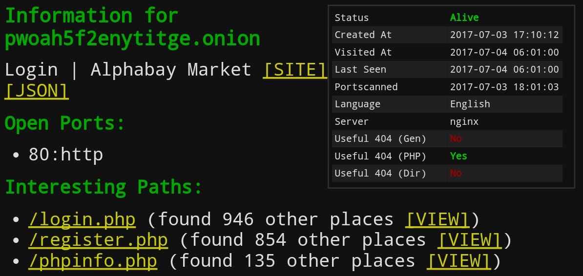
Task: Click [VIEW] next to /login.php
Action: 437,219
